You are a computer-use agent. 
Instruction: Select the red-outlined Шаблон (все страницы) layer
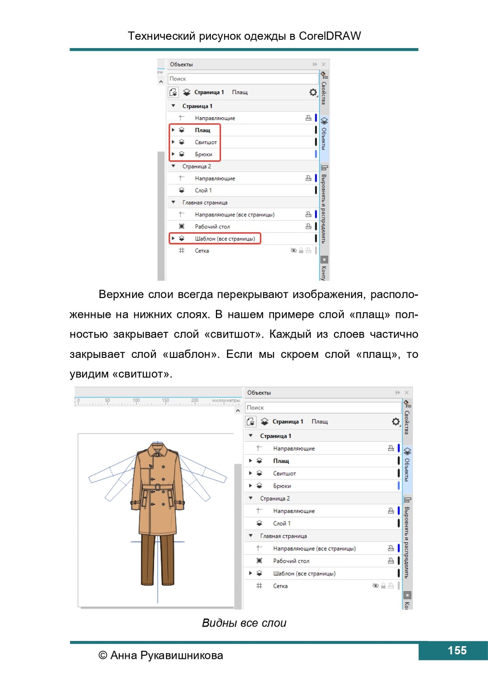tap(224, 239)
